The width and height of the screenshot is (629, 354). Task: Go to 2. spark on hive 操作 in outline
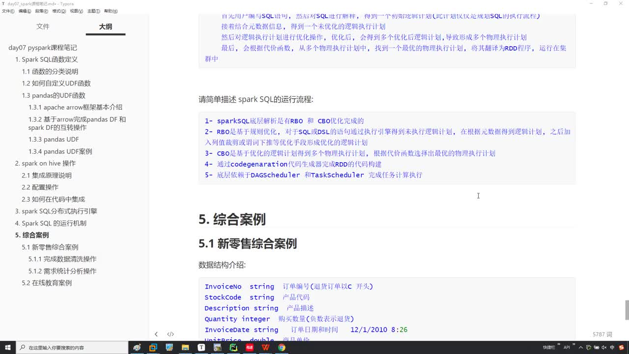(x=45, y=163)
